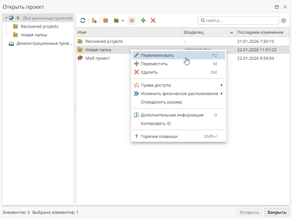
Task: Click the rename pencil icon in the menu
Action: 136,55
